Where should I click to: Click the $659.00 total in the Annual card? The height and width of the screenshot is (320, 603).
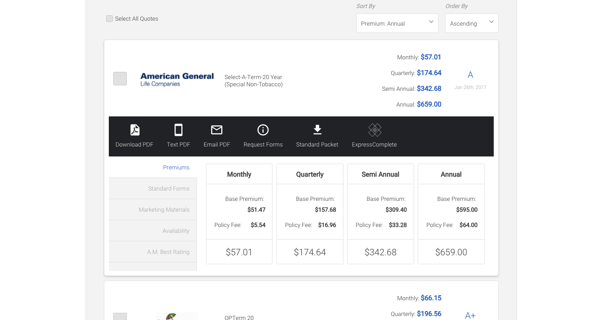point(451,252)
